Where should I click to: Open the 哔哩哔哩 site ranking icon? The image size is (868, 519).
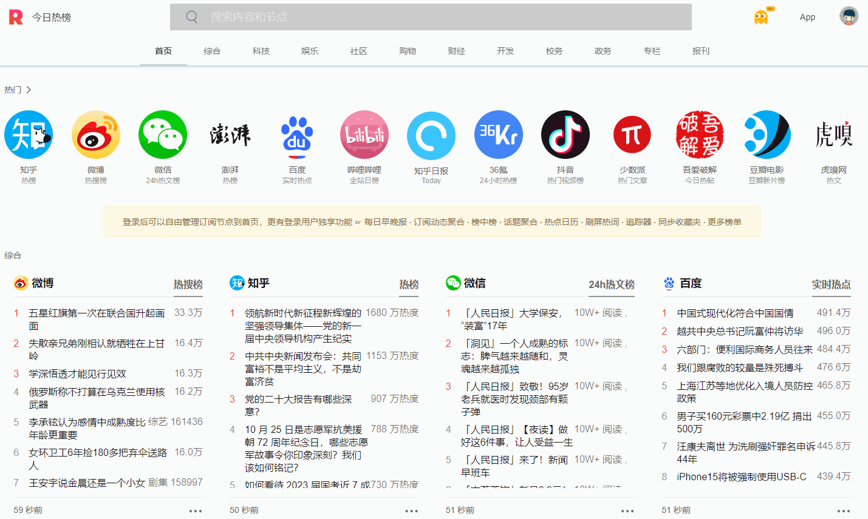tap(364, 135)
